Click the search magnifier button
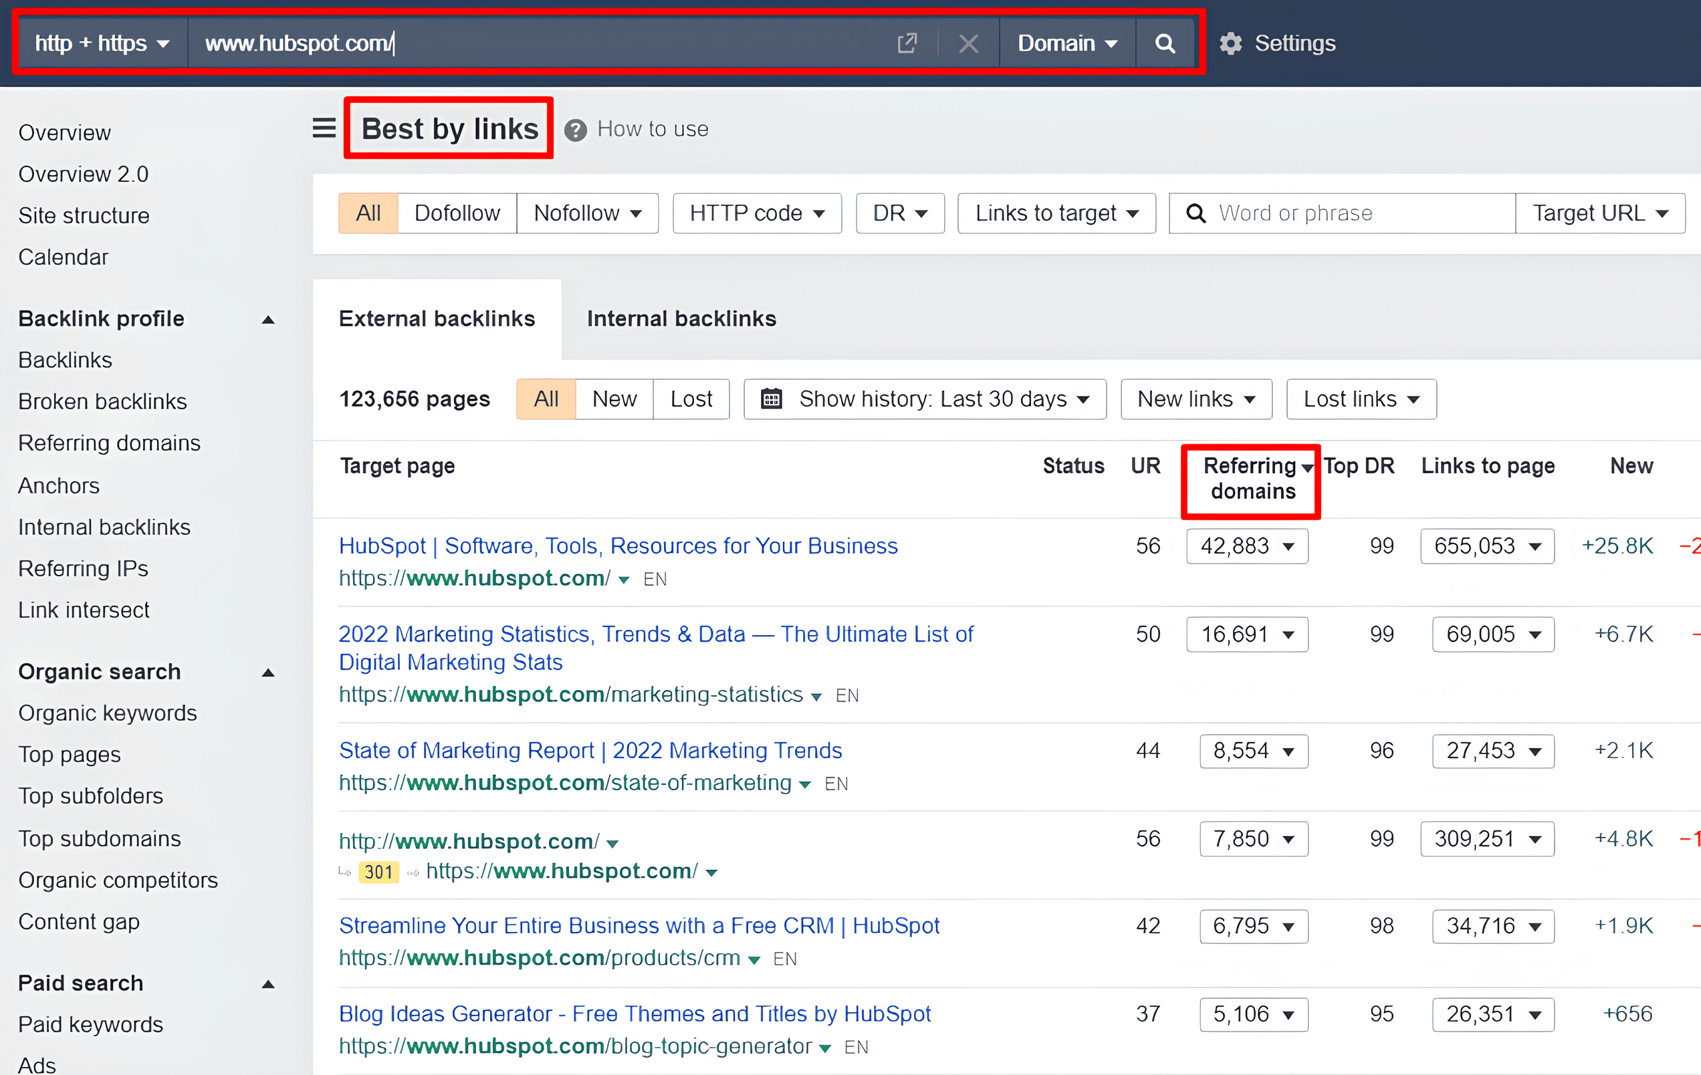The image size is (1701, 1075). (1165, 44)
